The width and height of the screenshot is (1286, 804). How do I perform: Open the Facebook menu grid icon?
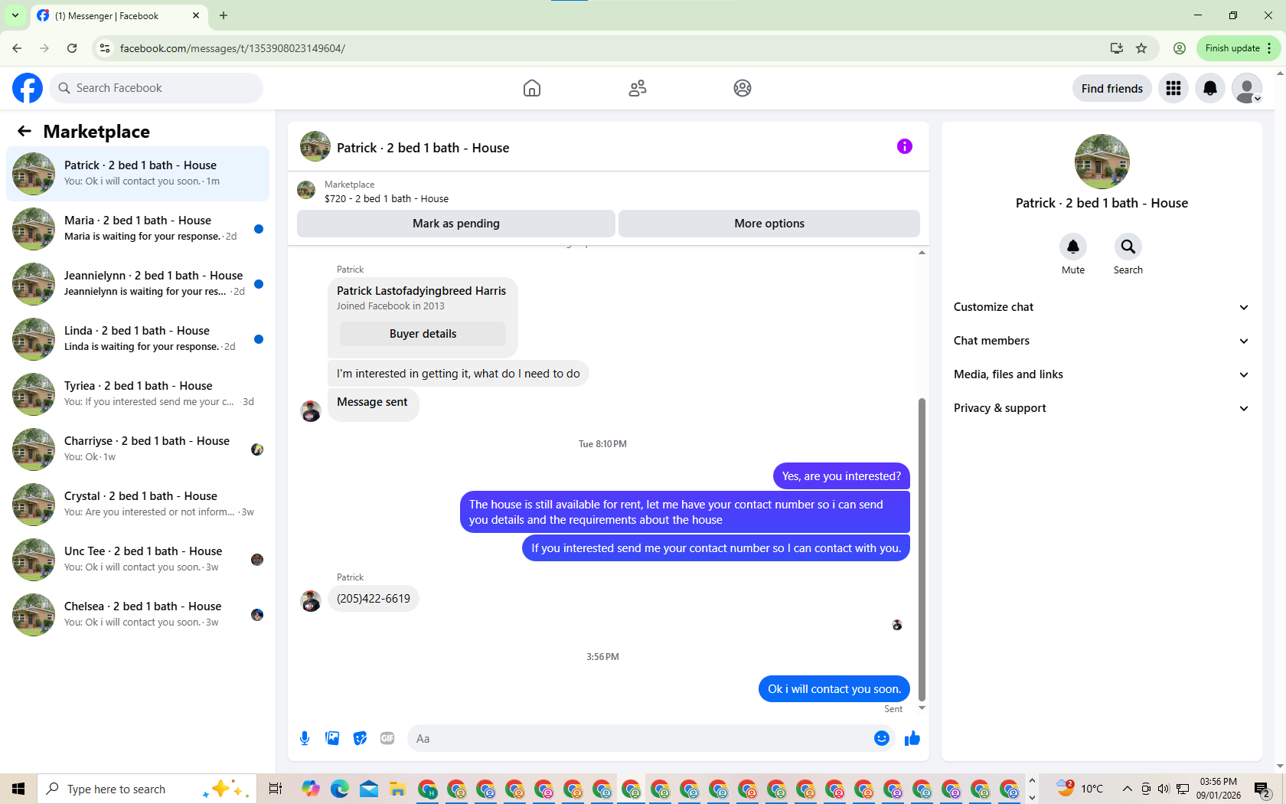click(1173, 88)
